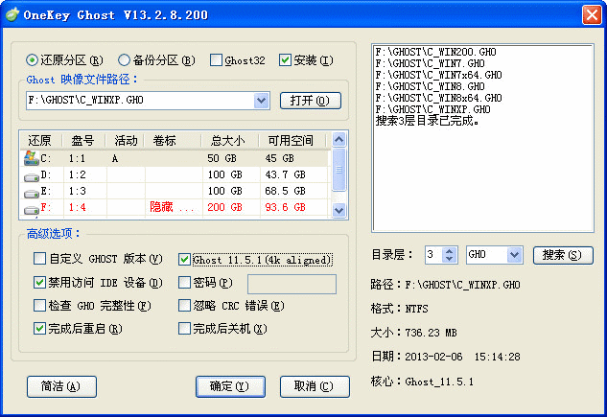Image resolution: width=607 pixels, height=417 pixels.
Task: Select the 备份分区 backup partition radio button
Action: tap(124, 60)
